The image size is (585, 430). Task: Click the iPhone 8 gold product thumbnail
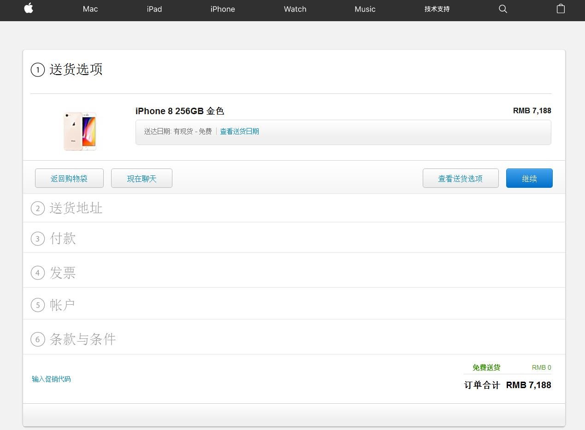[x=80, y=131]
